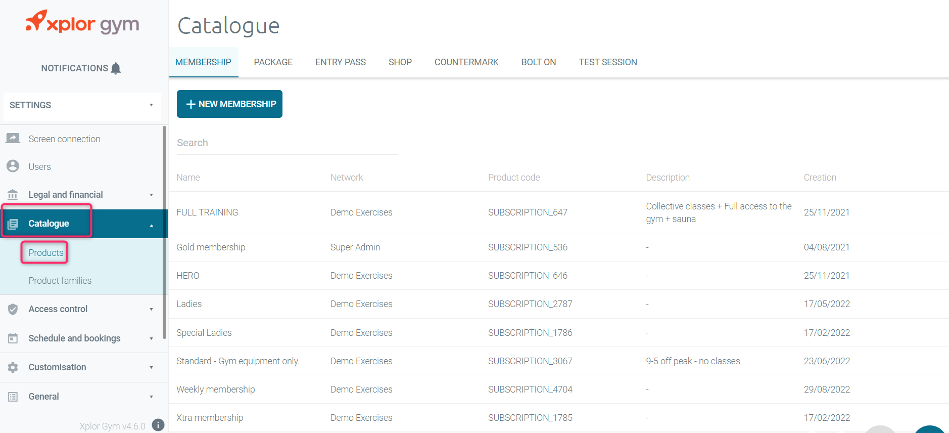The height and width of the screenshot is (433, 949).
Task: Open the Gold membership row
Action: click(x=559, y=247)
